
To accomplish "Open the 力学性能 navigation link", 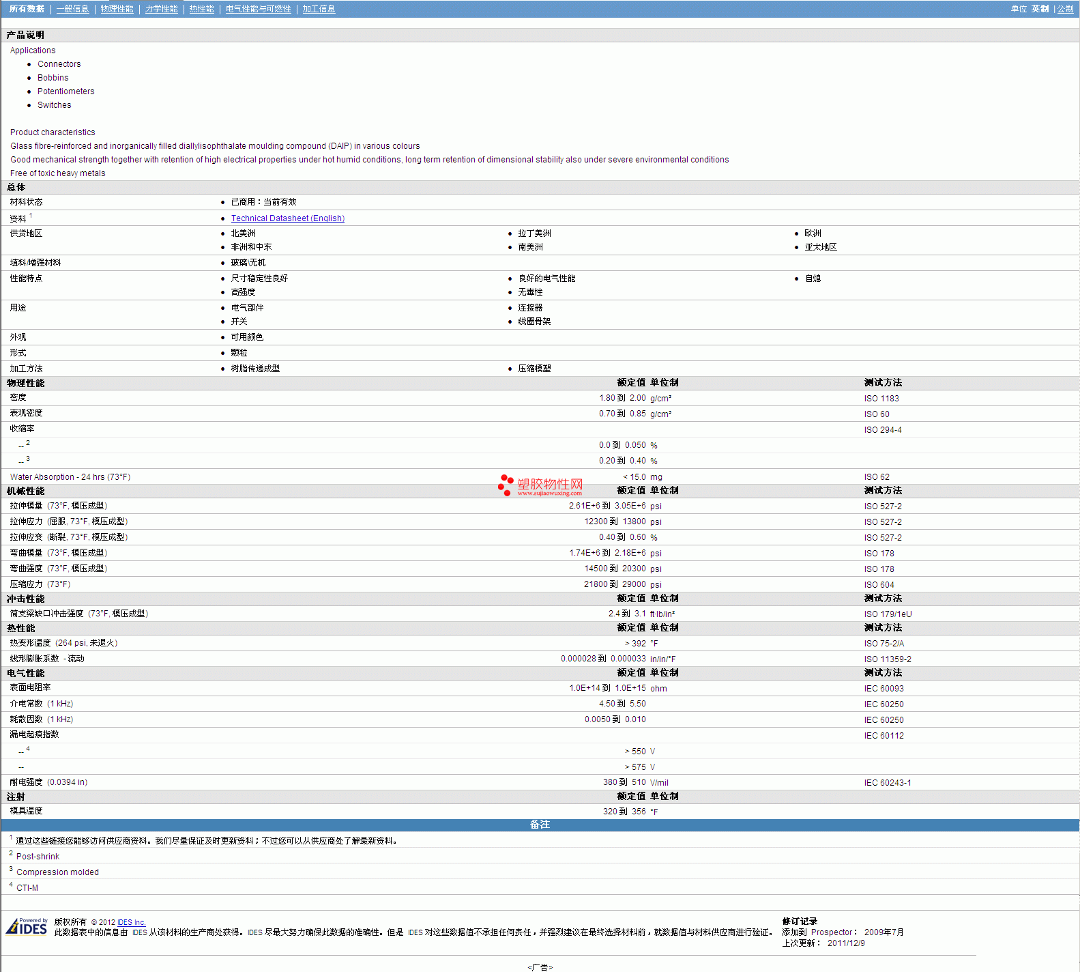I will [161, 9].
